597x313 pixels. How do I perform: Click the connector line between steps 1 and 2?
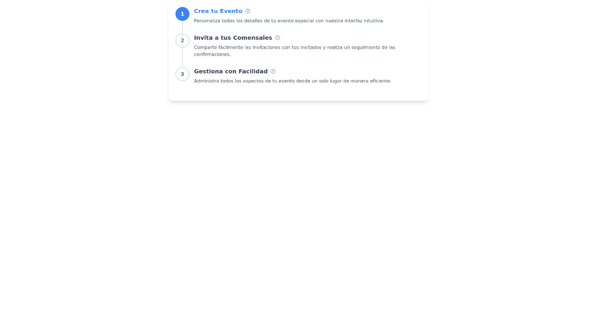pos(183,27)
